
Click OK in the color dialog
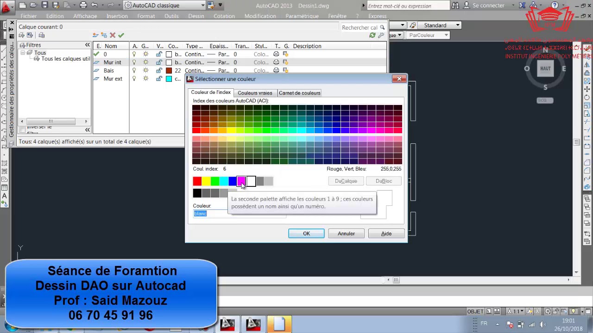pos(306,234)
